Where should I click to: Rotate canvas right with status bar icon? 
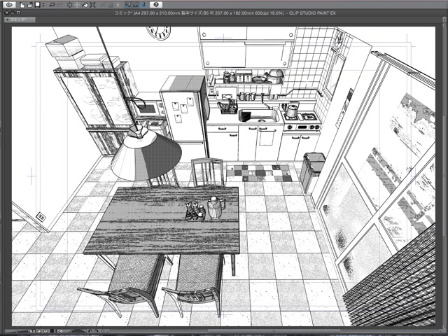point(97,331)
